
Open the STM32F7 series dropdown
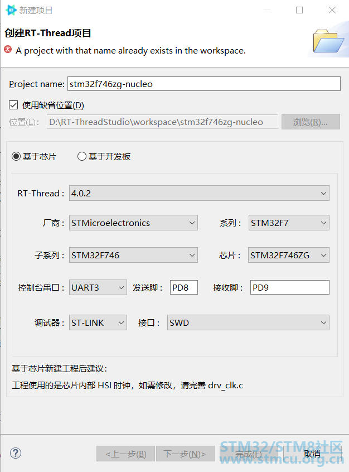[289, 223]
